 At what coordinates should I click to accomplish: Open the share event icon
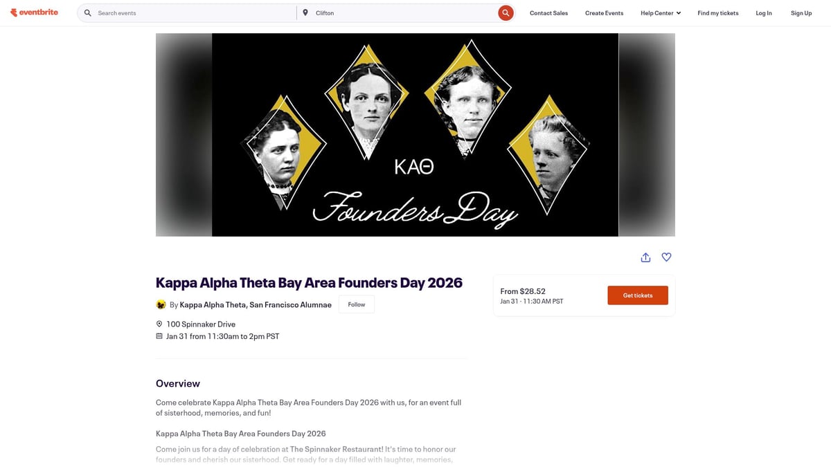point(645,257)
